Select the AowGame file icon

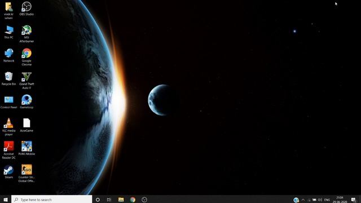click(27, 125)
